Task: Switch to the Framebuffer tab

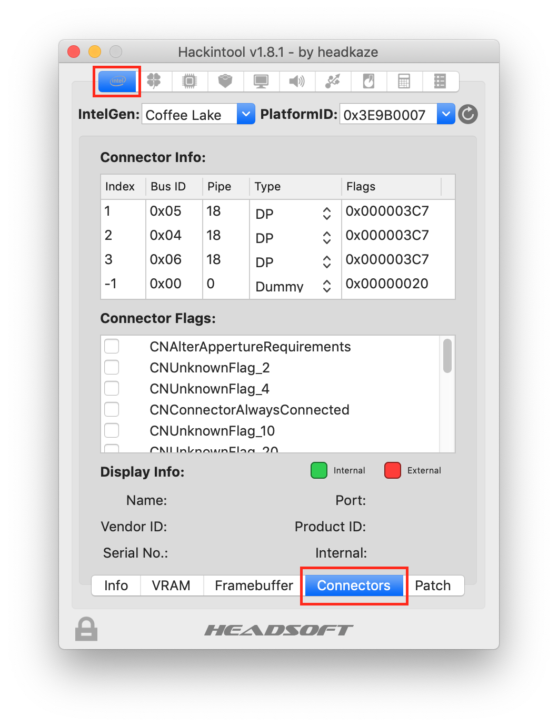Action: 254,585
